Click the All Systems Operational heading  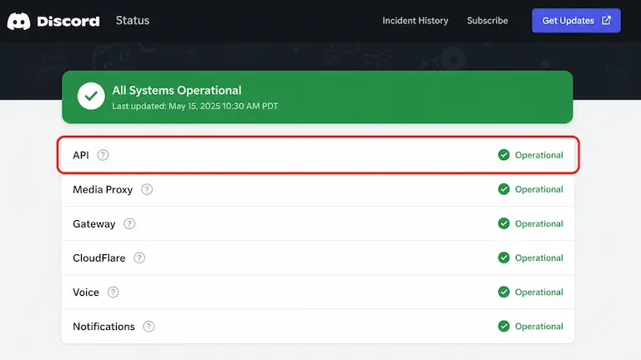(177, 90)
